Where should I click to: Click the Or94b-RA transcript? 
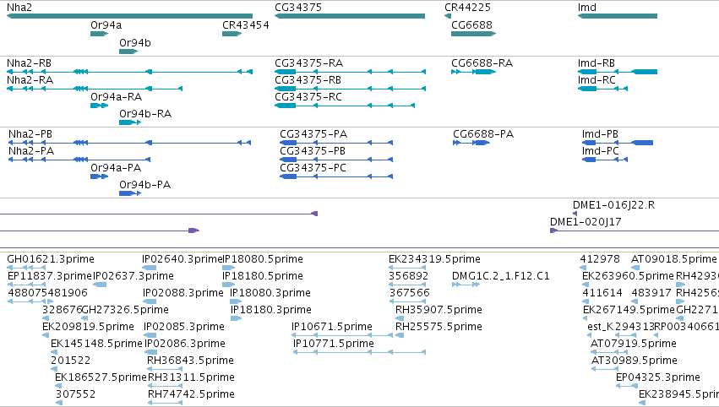pos(130,122)
